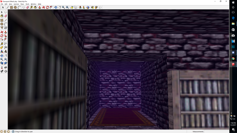Select the Rotate tool in top toolbar
The width and height of the screenshot is (237, 133).
47,7
